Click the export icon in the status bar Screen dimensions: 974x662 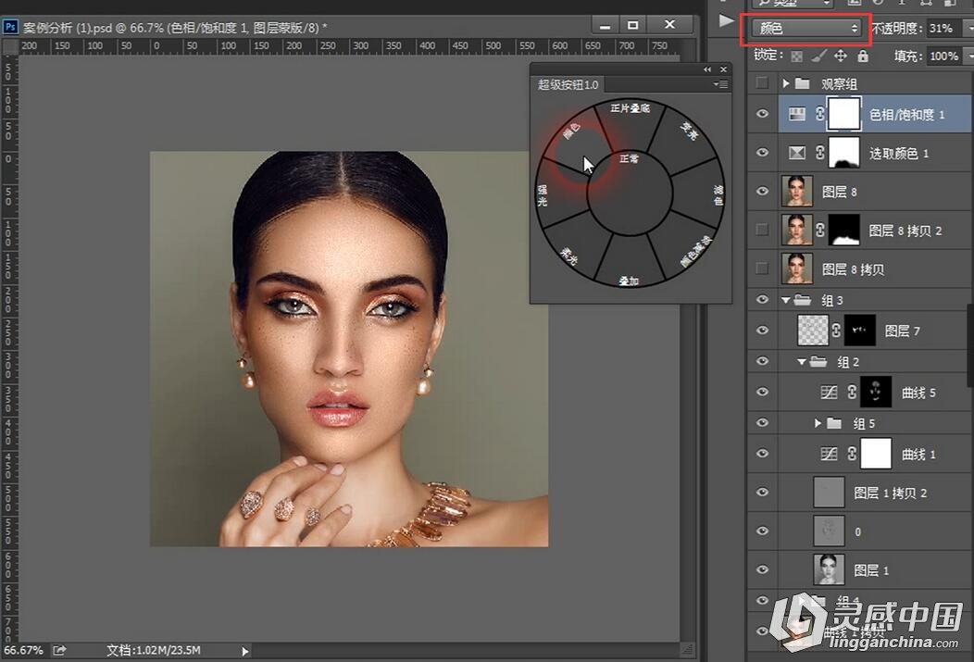click(x=59, y=650)
